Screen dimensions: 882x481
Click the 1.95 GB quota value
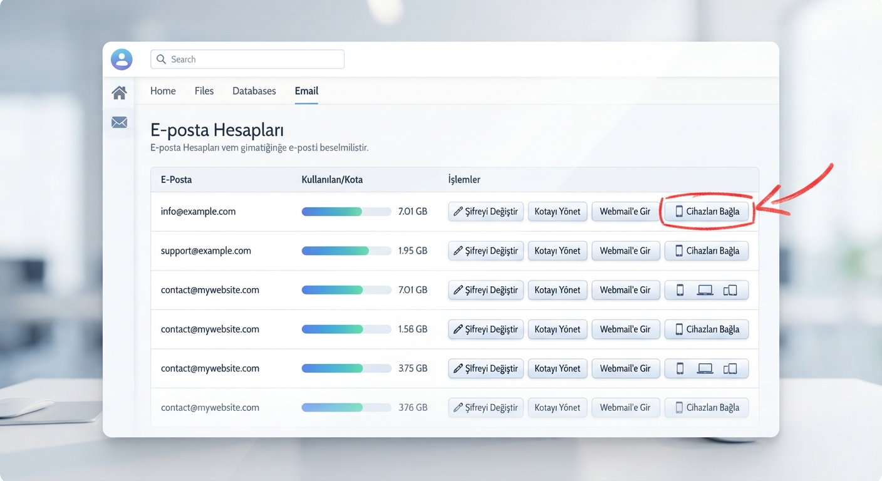pos(413,251)
